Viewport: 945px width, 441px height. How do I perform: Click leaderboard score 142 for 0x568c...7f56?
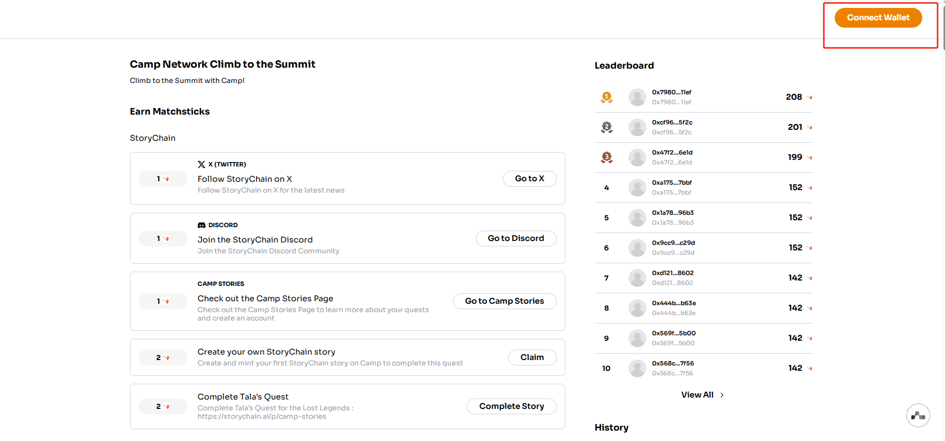pos(795,368)
